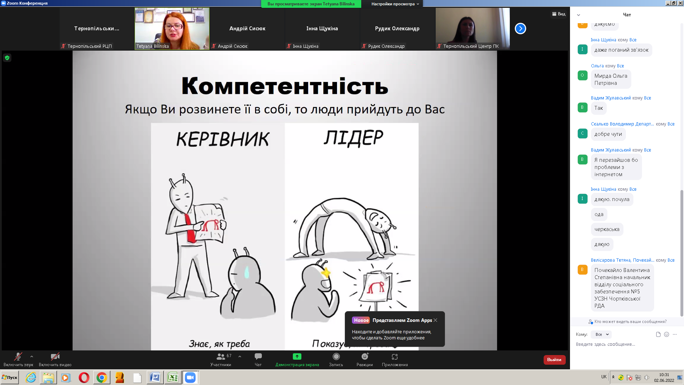Close the Zoom Apps popup
This screenshot has width=684, height=385.
435,320
